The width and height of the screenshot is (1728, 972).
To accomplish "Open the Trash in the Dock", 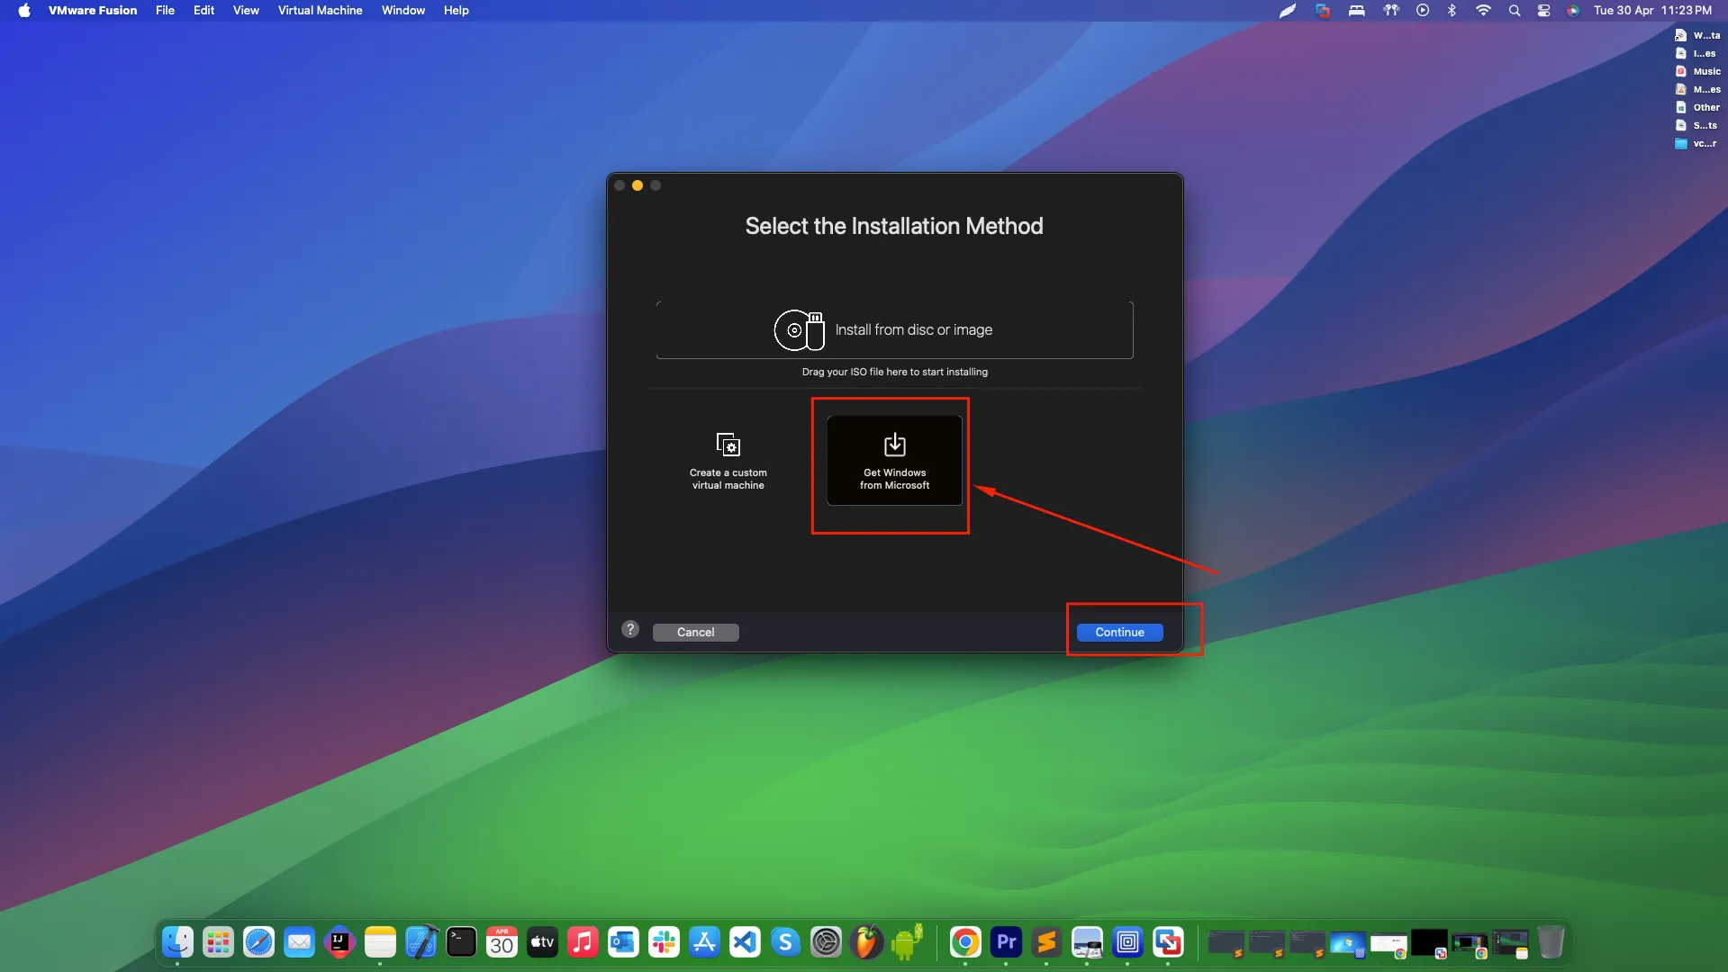I will tap(1551, 942).
